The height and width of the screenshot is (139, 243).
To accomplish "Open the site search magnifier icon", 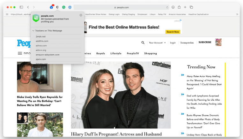I will click(x=143, y=42).
